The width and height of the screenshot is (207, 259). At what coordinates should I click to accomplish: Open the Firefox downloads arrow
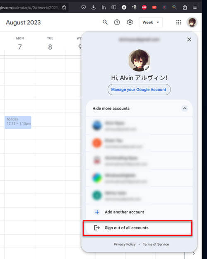(x=94, y=7)
